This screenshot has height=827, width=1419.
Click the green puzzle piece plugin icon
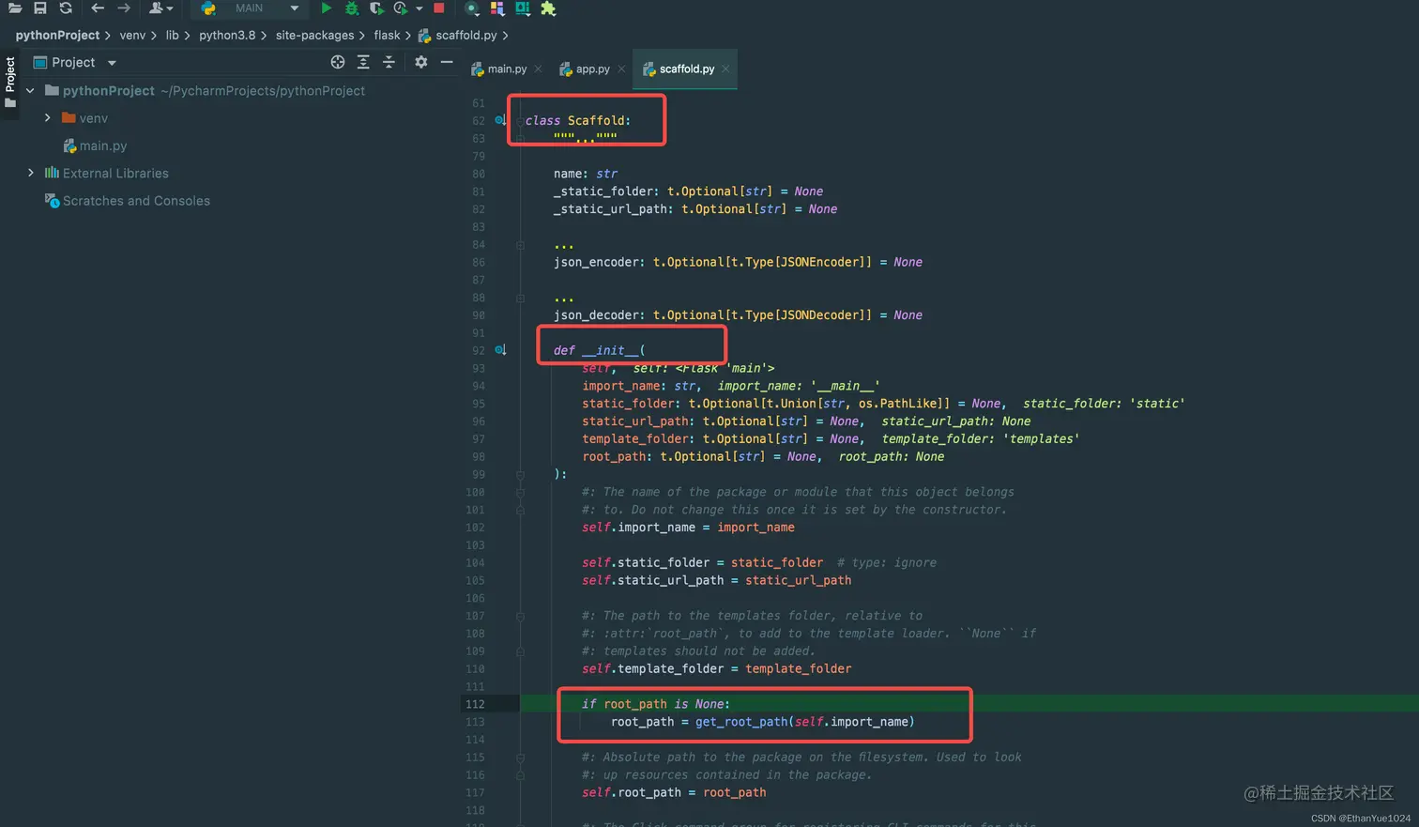548,8
